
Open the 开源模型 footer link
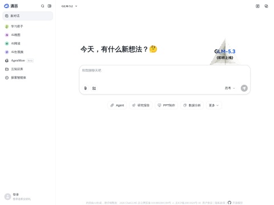pyautogui.click(x=237, y=203)
